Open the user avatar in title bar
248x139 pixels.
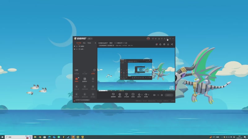(148, 39)
